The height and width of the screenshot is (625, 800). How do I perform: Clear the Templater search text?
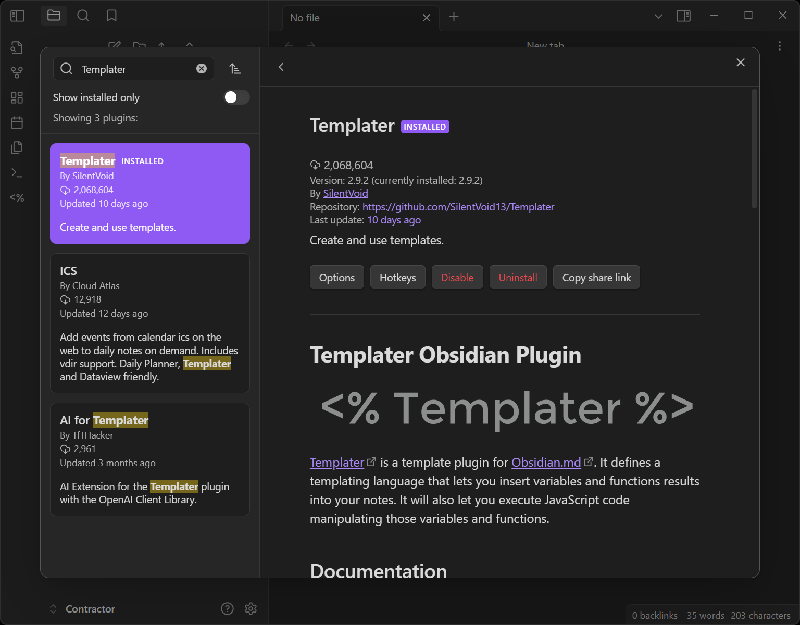[x=202, y=69]
